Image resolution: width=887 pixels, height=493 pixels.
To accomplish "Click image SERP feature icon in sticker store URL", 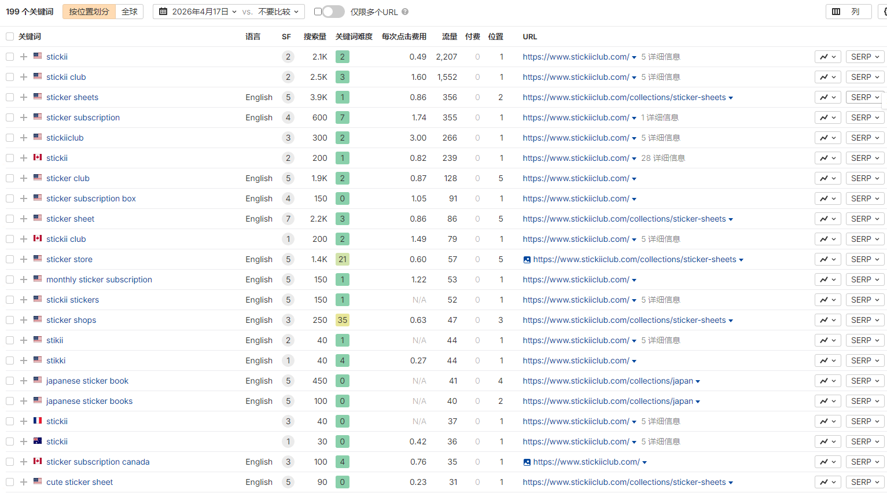I will coord(527,260).
